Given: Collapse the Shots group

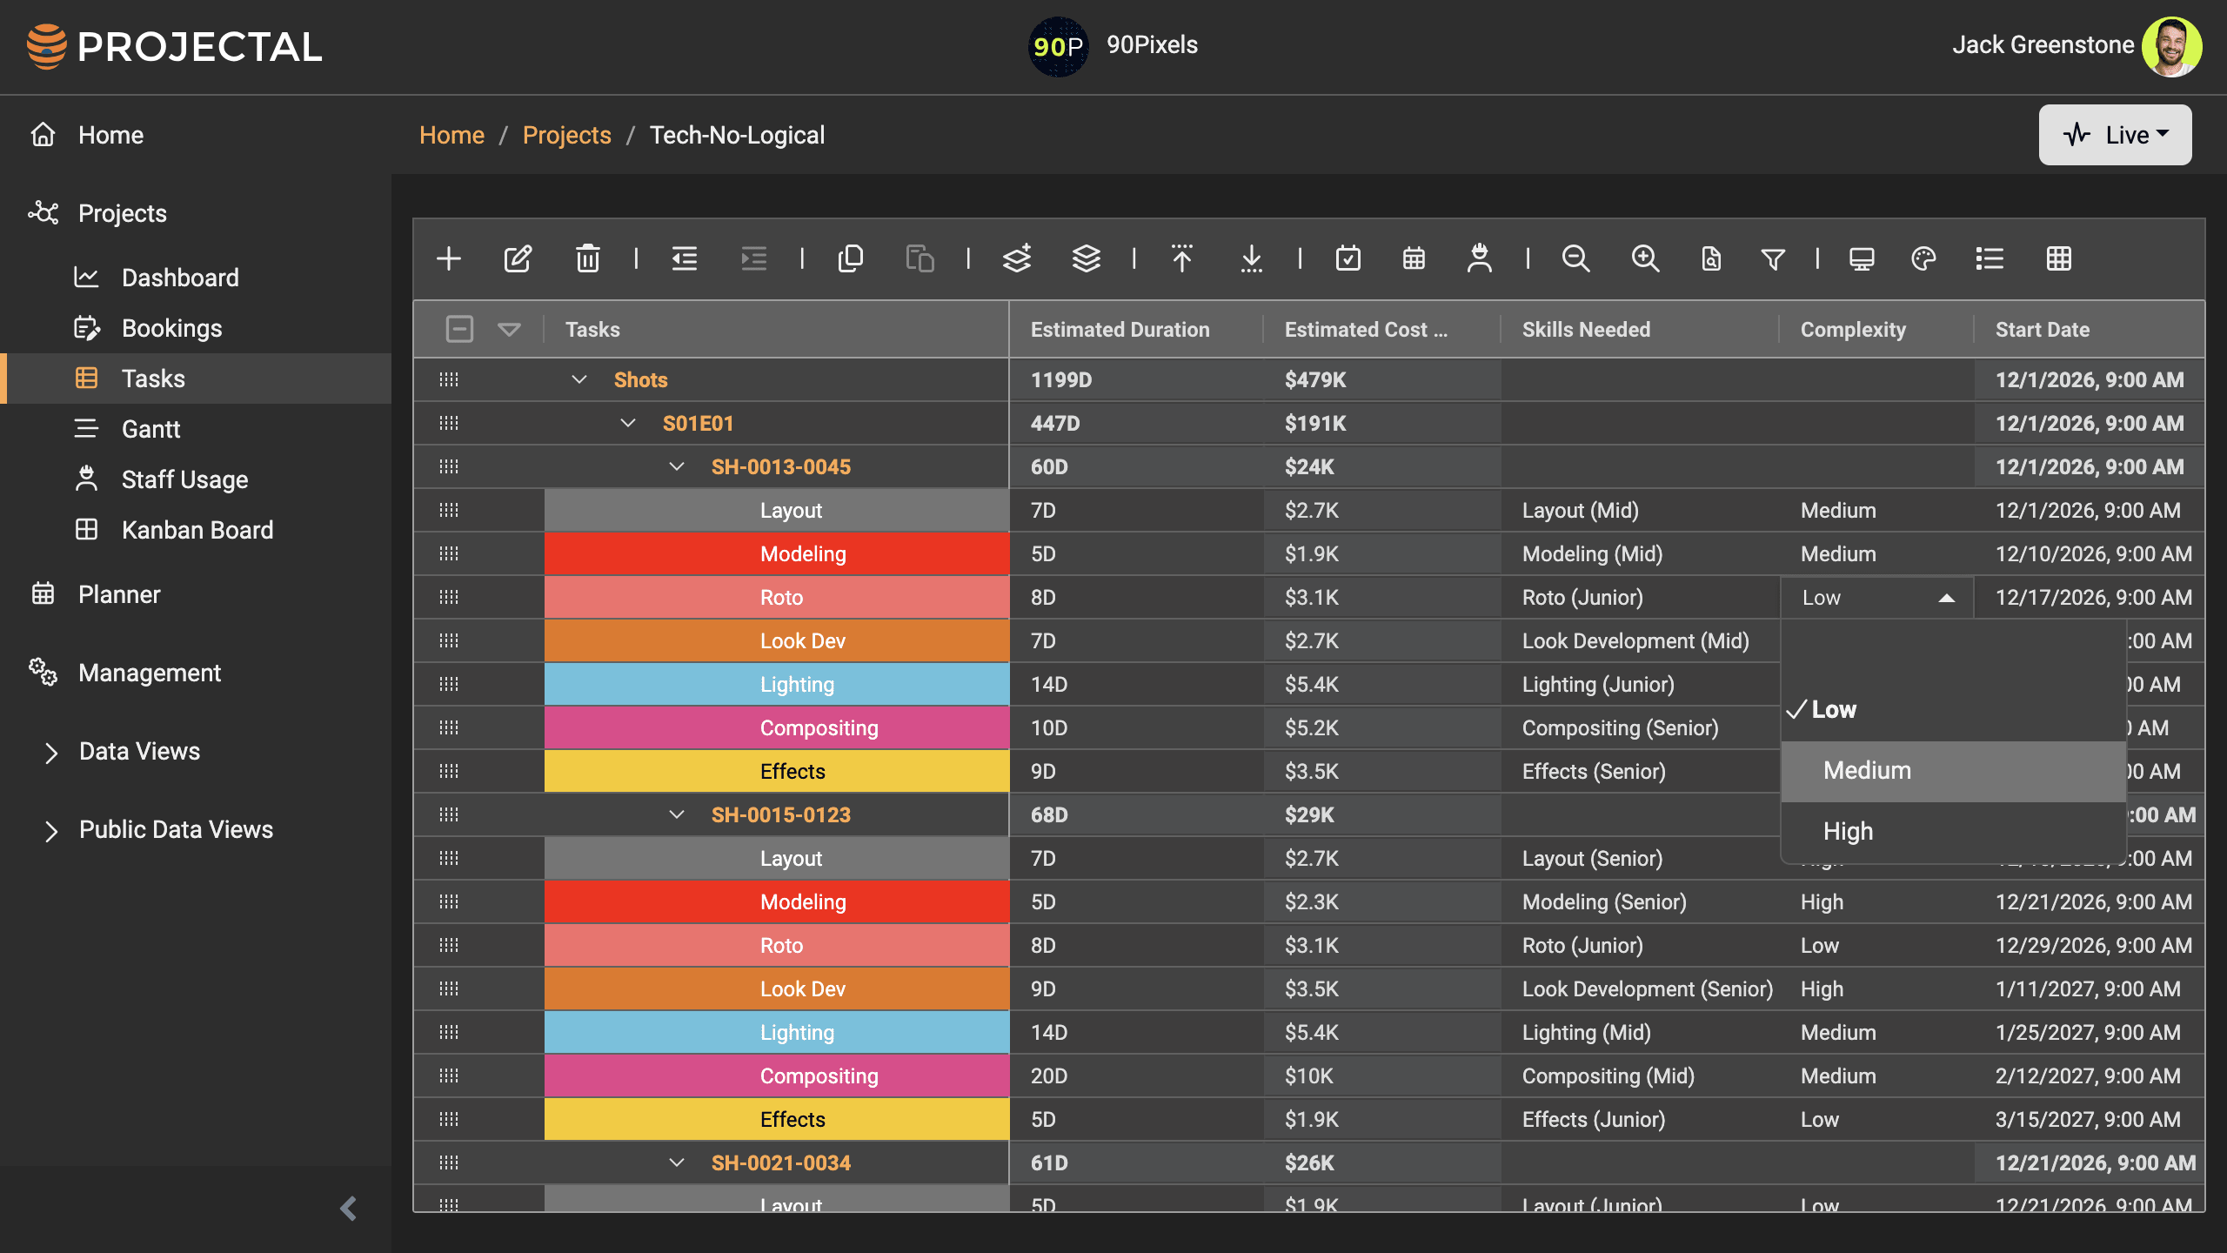Looking at the screenshot, I should 579,379.
